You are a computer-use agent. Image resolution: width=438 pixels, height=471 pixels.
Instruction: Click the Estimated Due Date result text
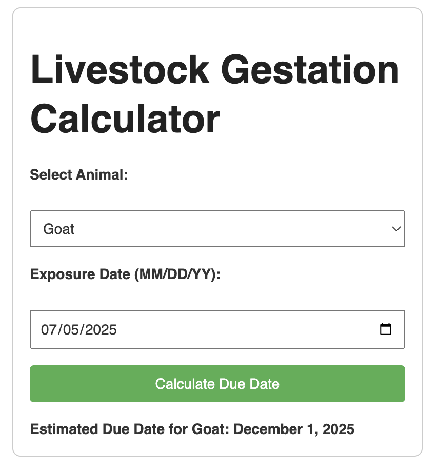pyautogui.click(x=192, y=429)
